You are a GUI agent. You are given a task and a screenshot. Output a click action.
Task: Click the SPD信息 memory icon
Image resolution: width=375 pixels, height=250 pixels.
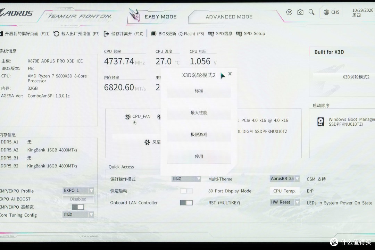(x=211, y=34)
